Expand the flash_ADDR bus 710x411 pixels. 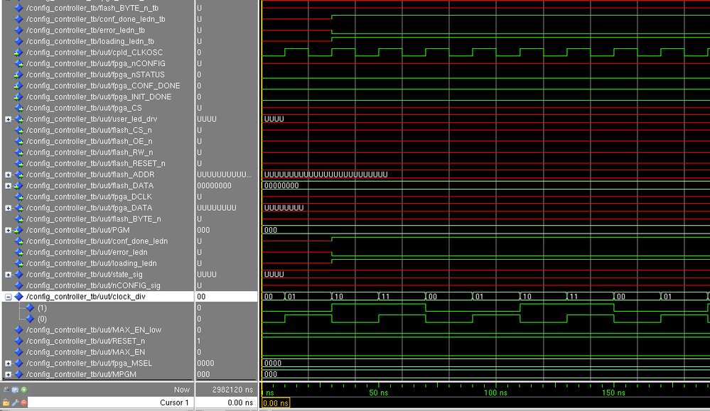9,175
